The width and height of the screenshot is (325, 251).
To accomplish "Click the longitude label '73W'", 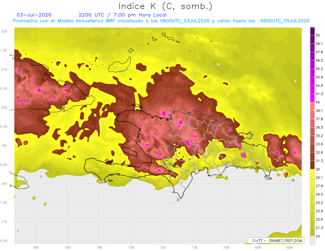I will click(x=131, y=247).
